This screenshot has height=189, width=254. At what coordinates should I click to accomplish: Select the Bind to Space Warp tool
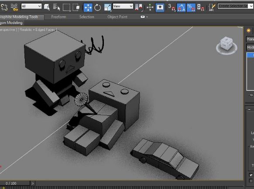[x=14, y=7]
